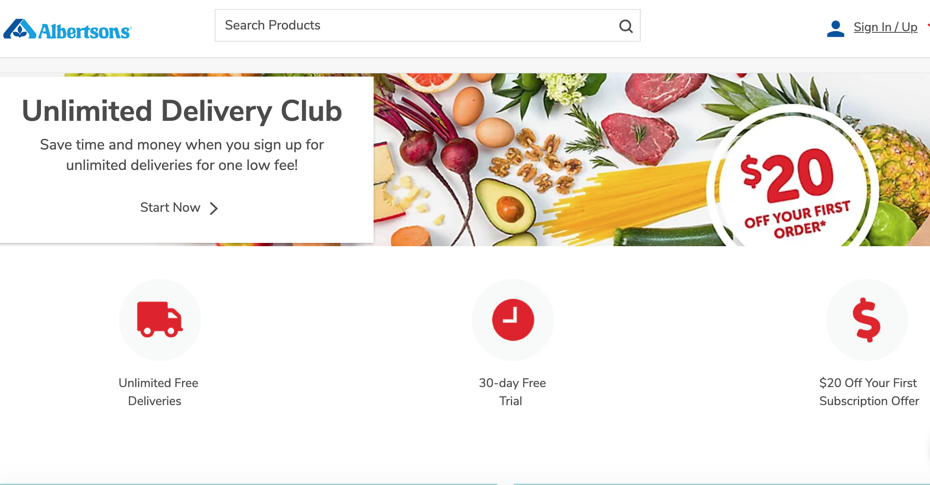The width and height of the screenshot is (930, 485).
Task: Select the Start Now link
Action: (170, 207)
